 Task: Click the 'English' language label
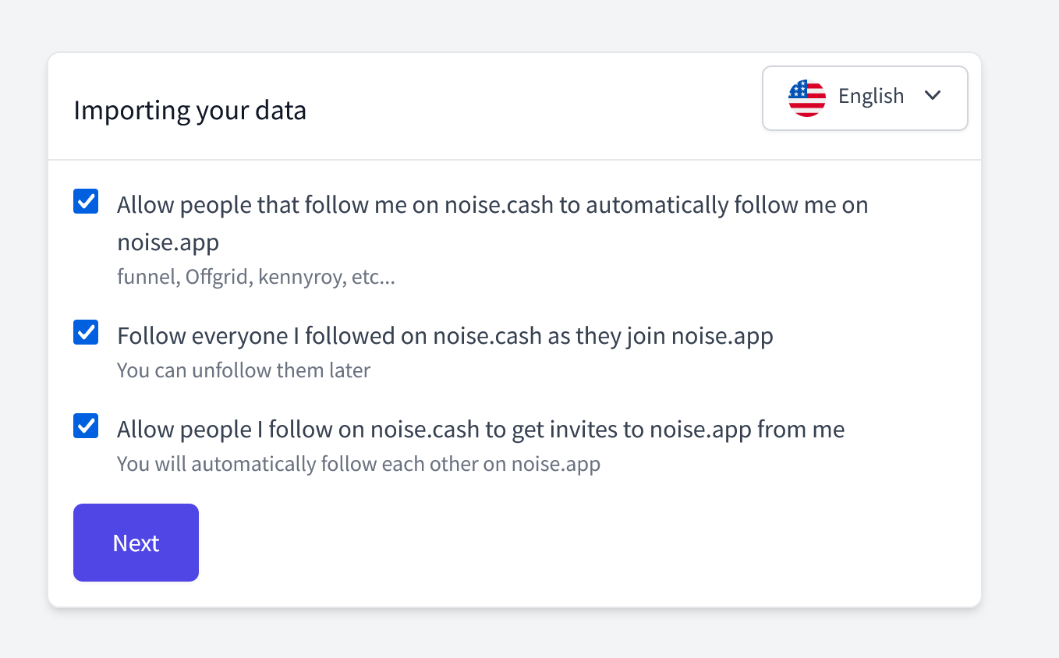tap(871, 96)
